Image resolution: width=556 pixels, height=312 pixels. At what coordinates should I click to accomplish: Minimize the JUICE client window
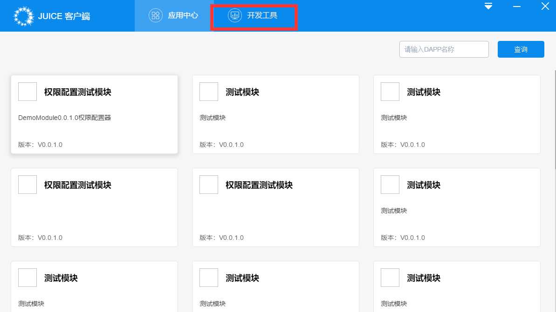tap(517, 7)
